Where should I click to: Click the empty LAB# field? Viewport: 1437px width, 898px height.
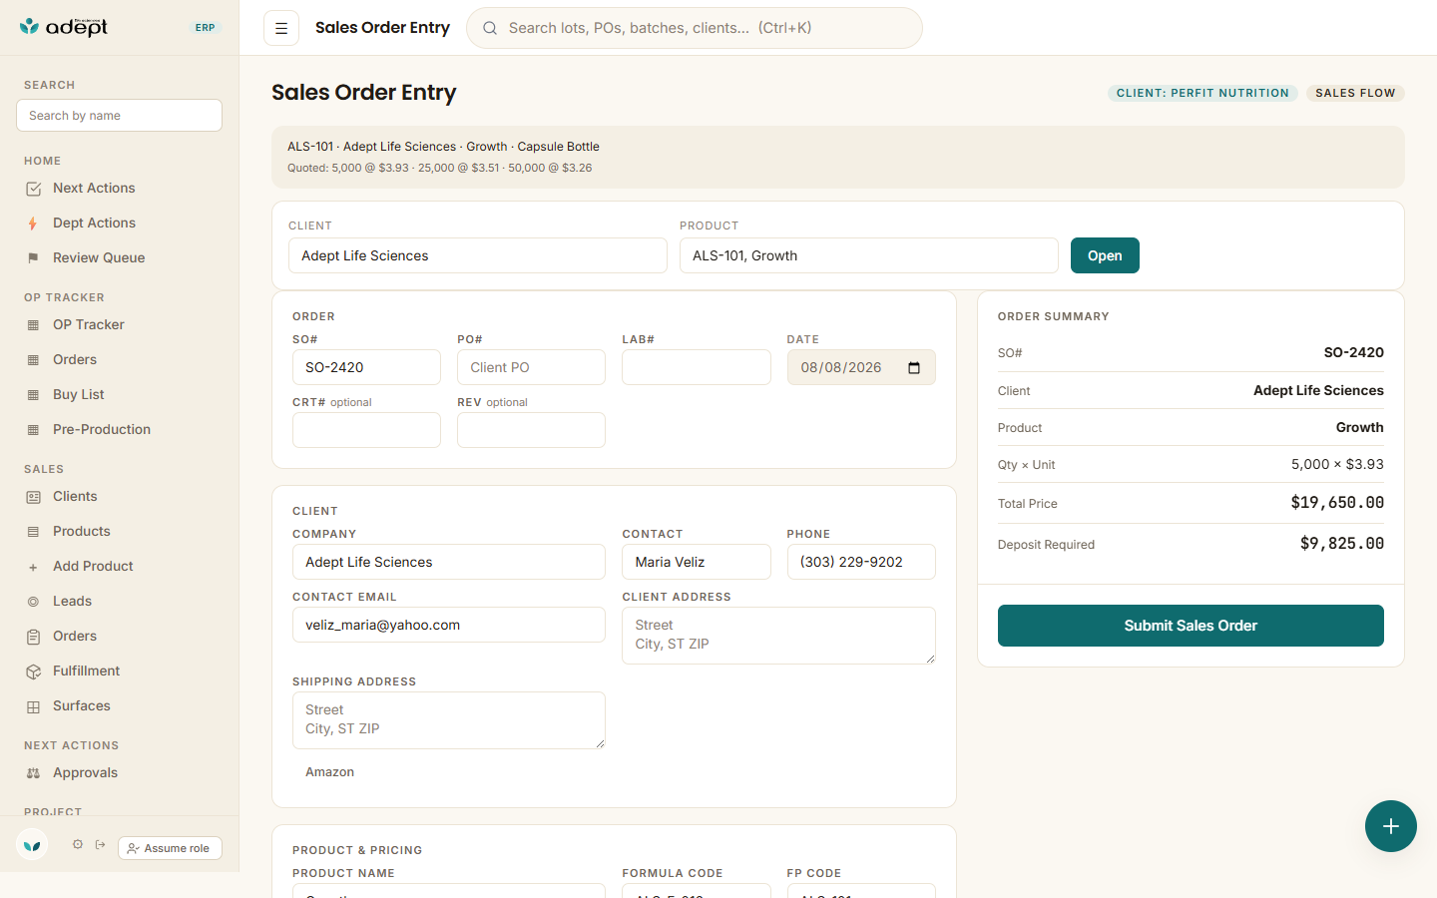(697, 367)
